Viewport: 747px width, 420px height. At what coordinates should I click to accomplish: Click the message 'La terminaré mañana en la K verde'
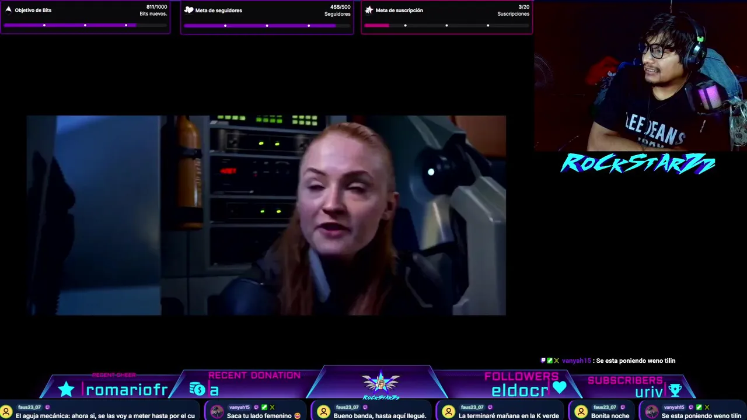coord(509,416)
